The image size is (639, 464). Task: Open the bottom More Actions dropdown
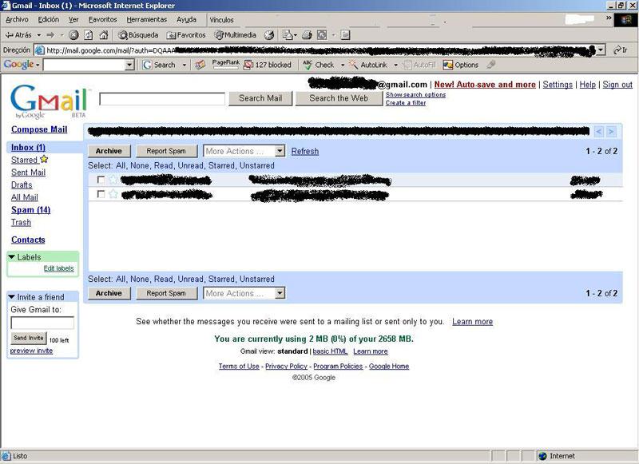pos(244,293)
